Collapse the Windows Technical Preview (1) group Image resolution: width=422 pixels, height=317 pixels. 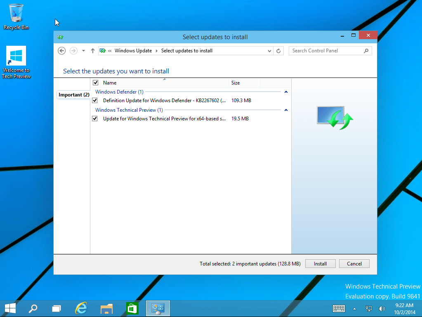[286, 110]
